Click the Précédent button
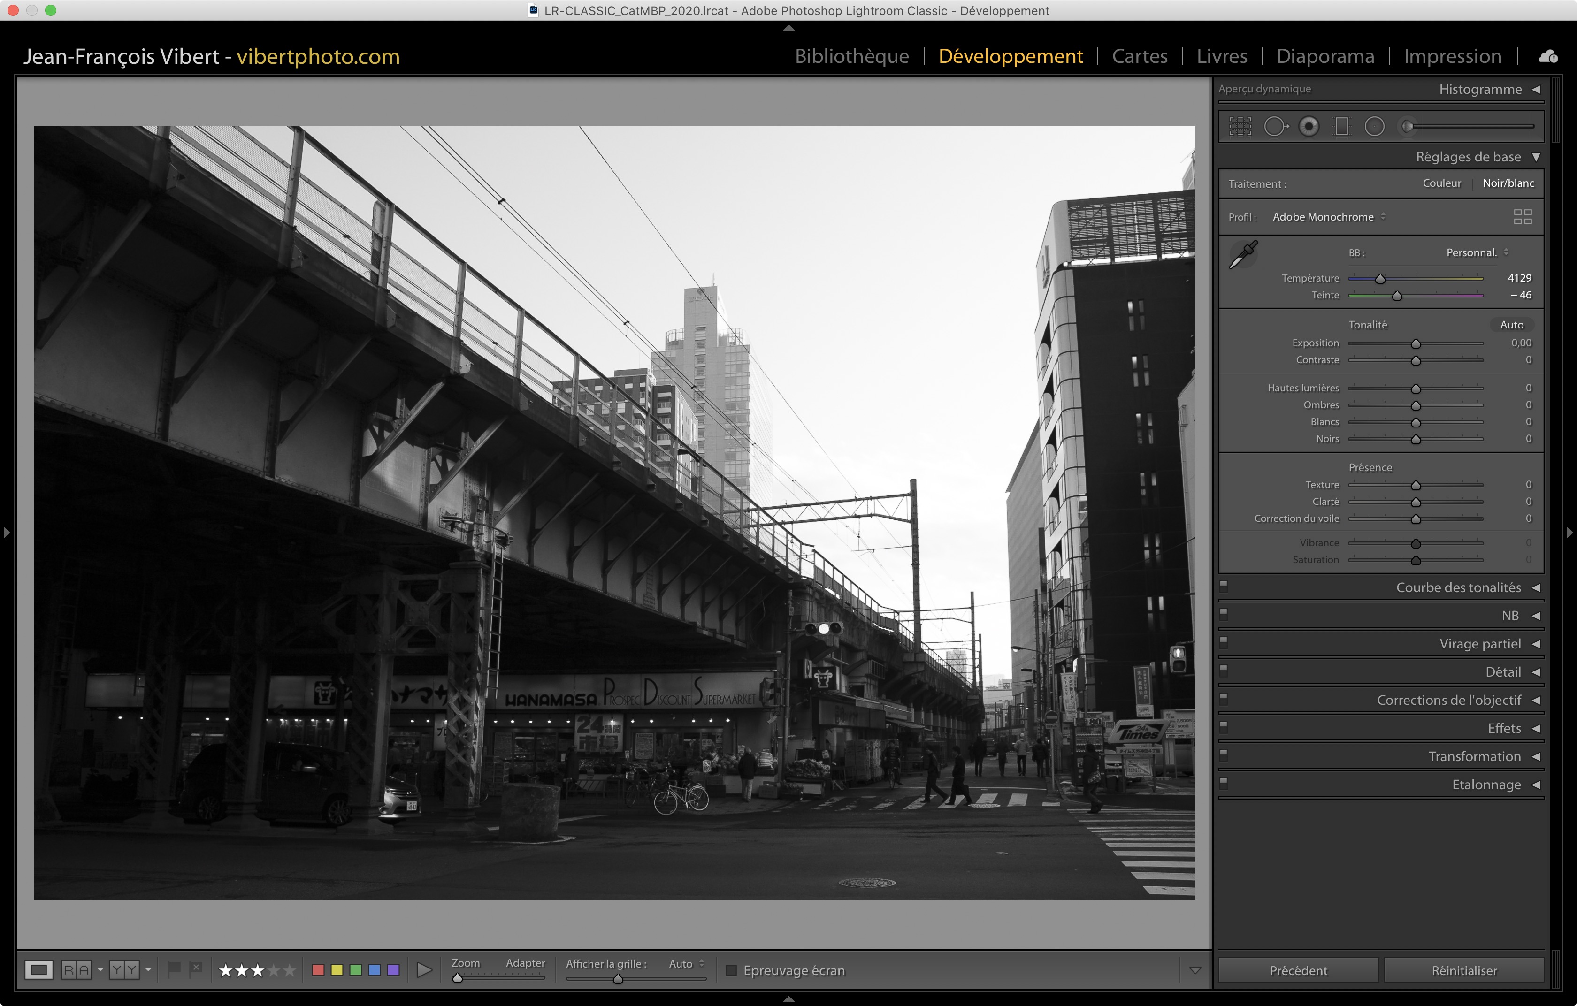This screenshot has width=1577, height=1006. pyautogui.click(x=1297, y=970)
